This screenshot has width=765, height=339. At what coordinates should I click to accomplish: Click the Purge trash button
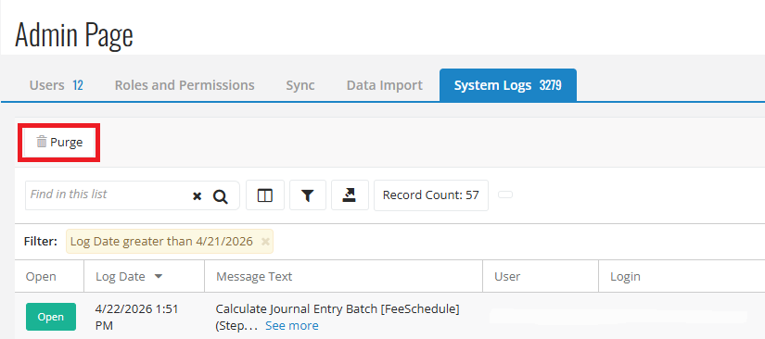tap(59, 143)
